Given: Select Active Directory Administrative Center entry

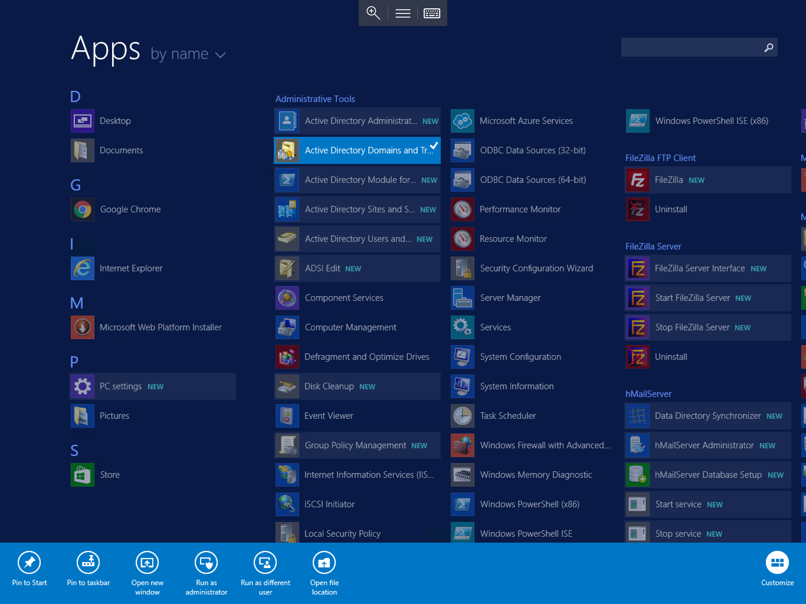Looking at the screenshot, I should click(x=357, y=121).
